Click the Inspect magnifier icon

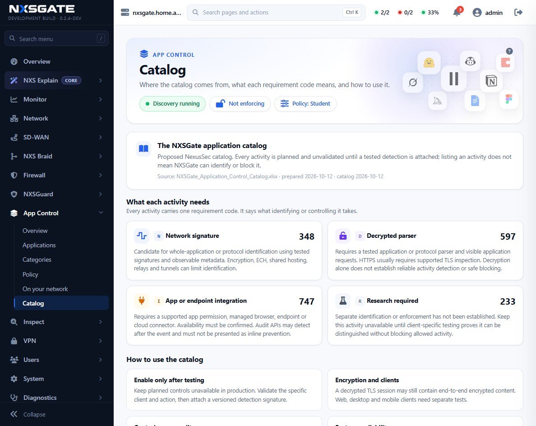[x=14, y=322]
